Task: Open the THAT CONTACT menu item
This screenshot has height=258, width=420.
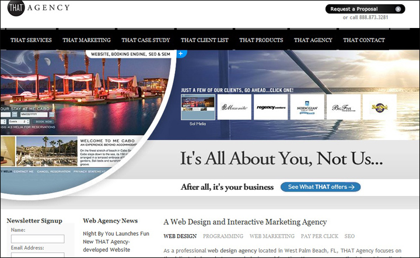Action: [364, 40]
